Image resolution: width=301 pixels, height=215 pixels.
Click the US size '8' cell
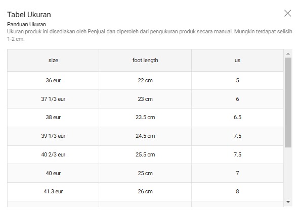point(237,191)
